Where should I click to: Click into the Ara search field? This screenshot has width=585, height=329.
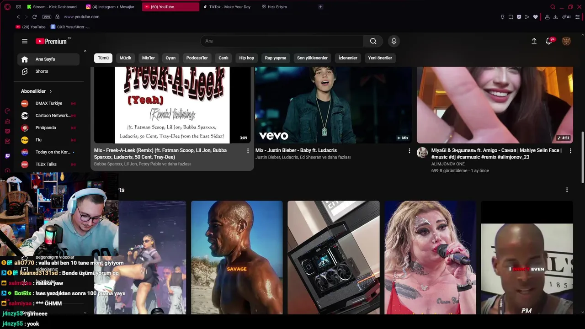(282, 41)
